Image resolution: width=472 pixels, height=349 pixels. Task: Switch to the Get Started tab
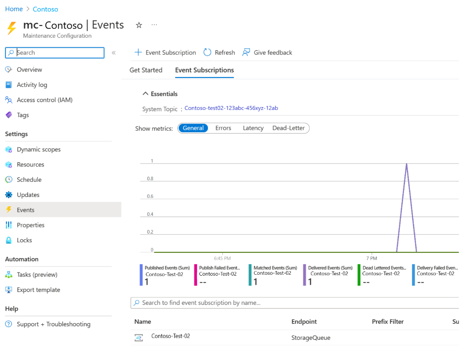click(146, 70)
